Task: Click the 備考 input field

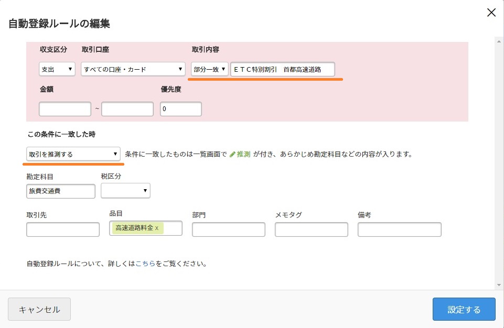Action: [x=400, y=229]
